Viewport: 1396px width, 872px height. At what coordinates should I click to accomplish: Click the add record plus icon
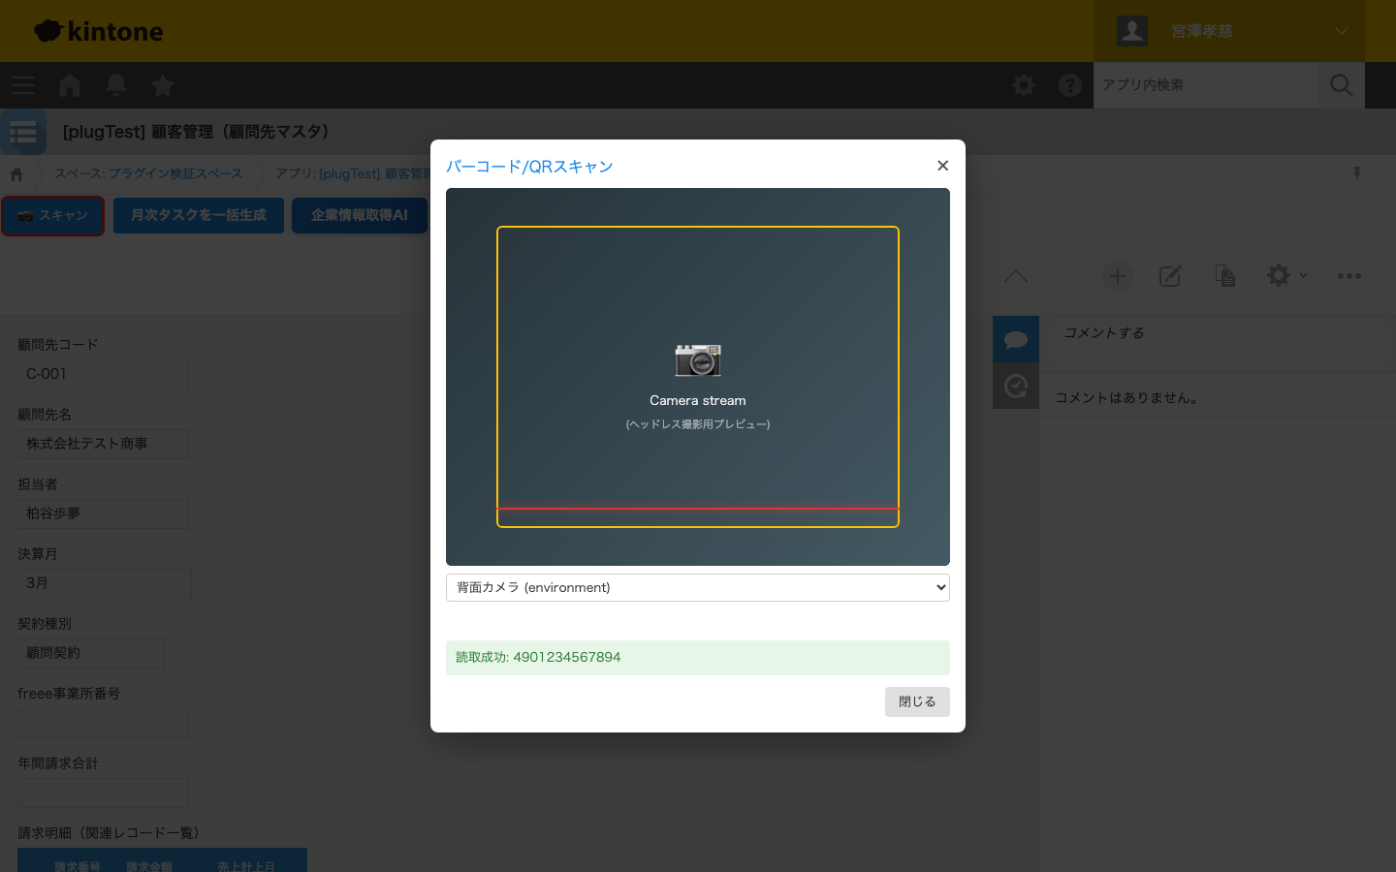(x=1117, y=276)
